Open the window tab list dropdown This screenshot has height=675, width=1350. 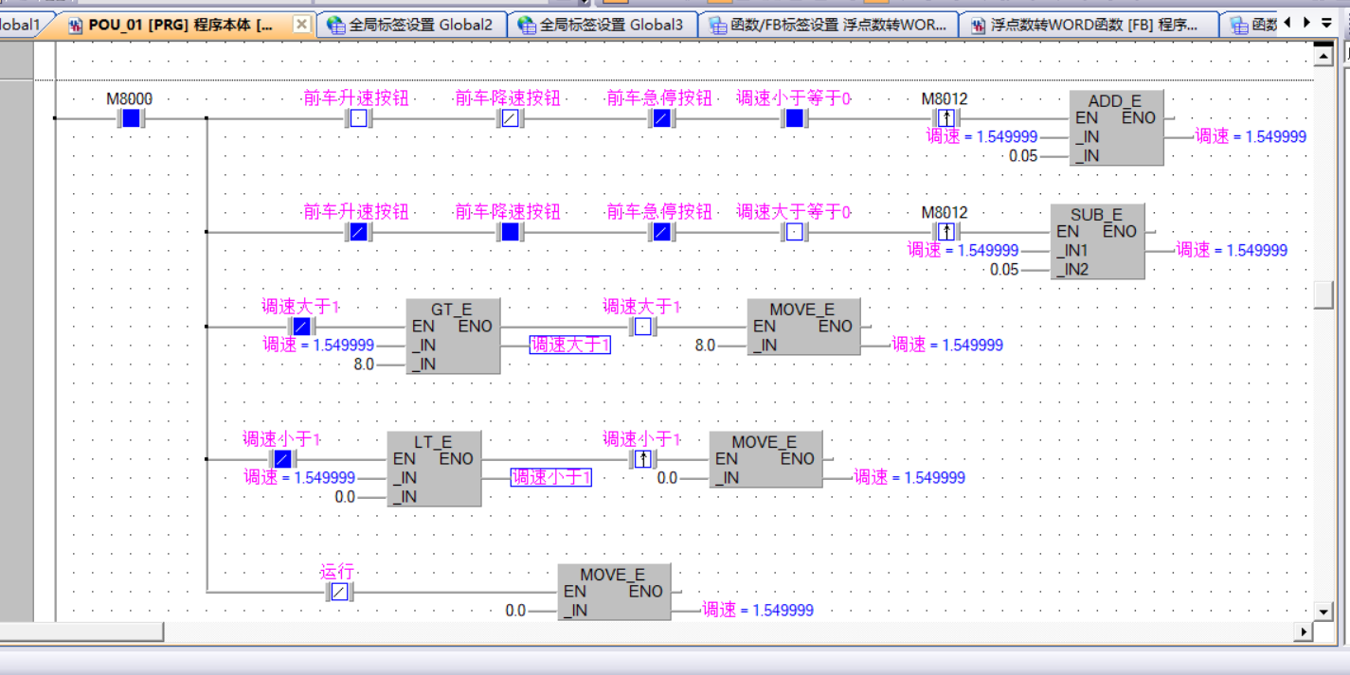tap(1326, 23)
